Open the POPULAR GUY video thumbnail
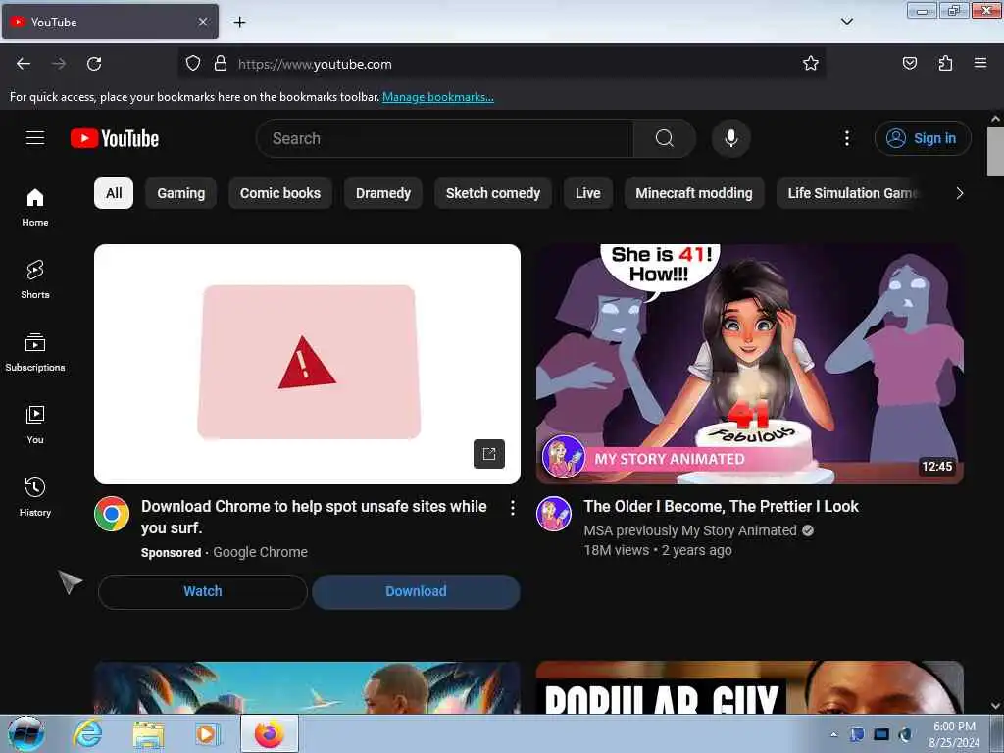The width and height of the screenshot is (1004, 753). point(750,687)
